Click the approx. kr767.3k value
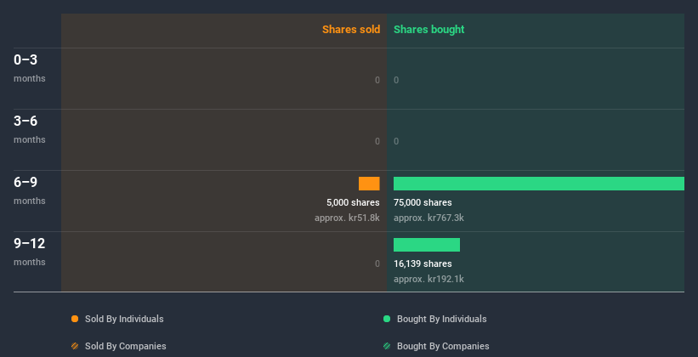This screenshot has width=698, height=357. [x=428, y=218]
